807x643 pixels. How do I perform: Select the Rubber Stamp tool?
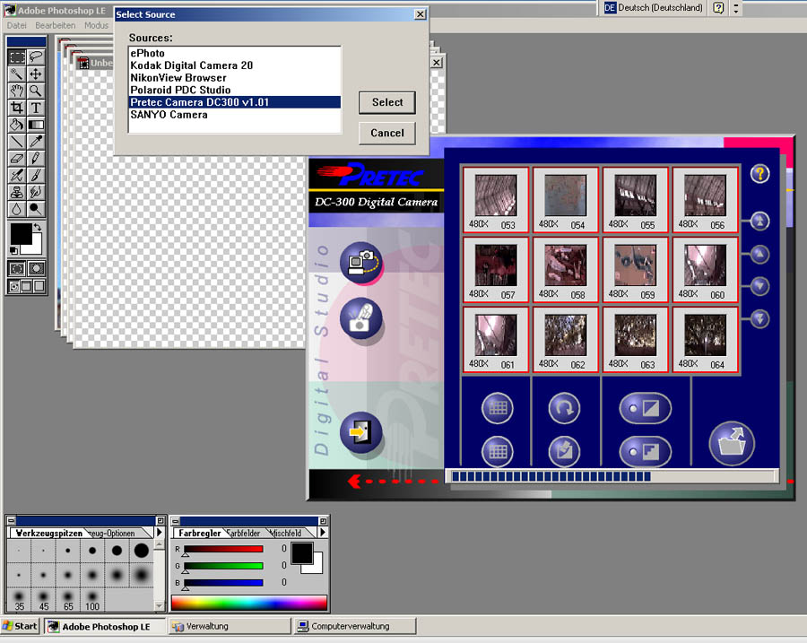[x=17, y=192]
